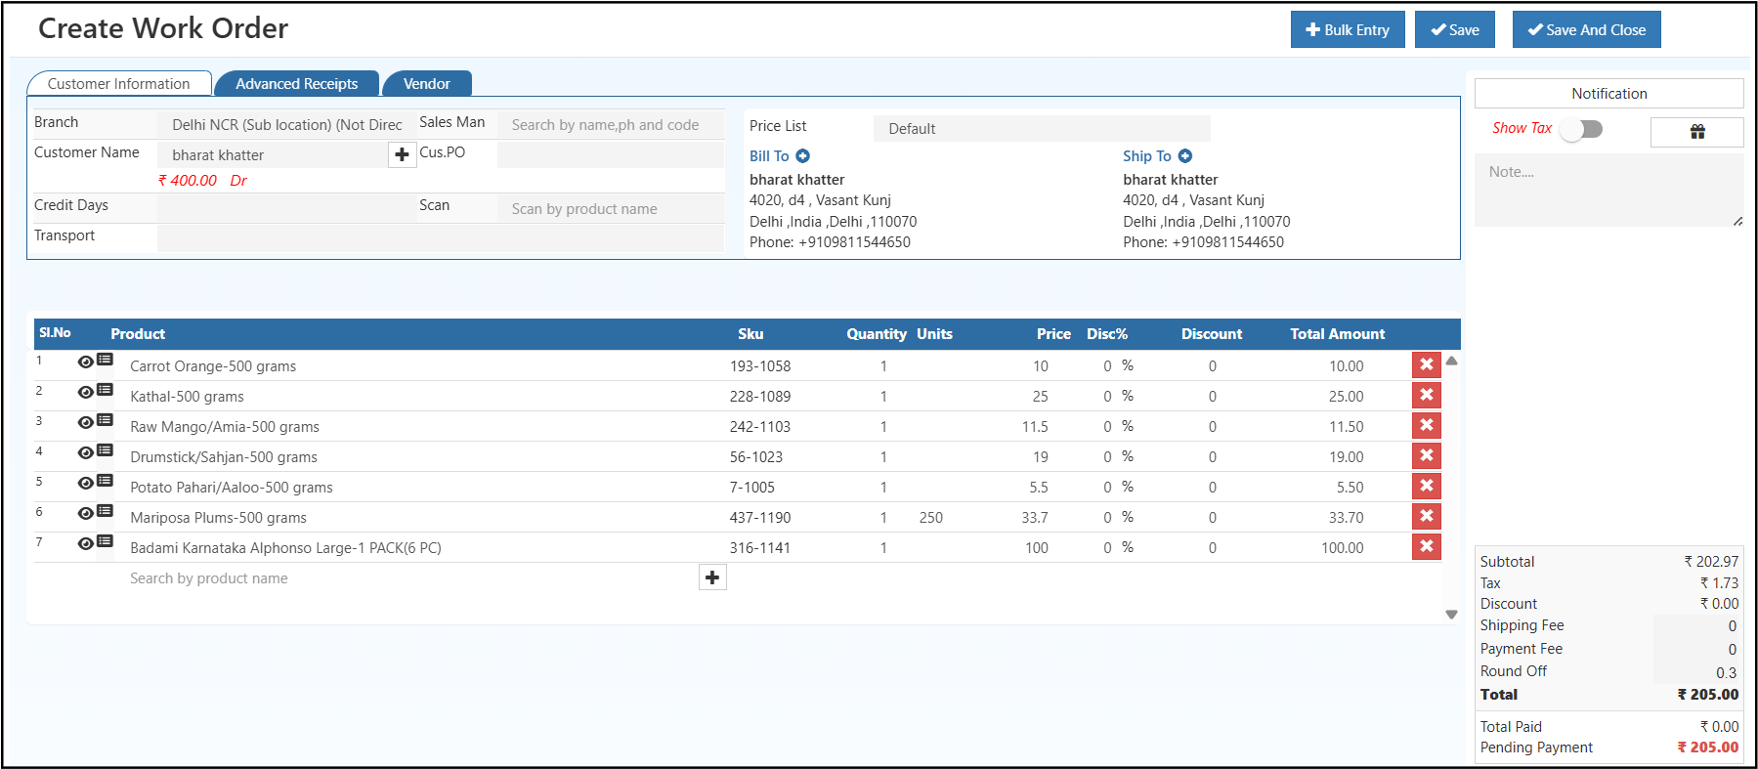
Task: Open the Advanced Receipts tab
Action: 297,83
